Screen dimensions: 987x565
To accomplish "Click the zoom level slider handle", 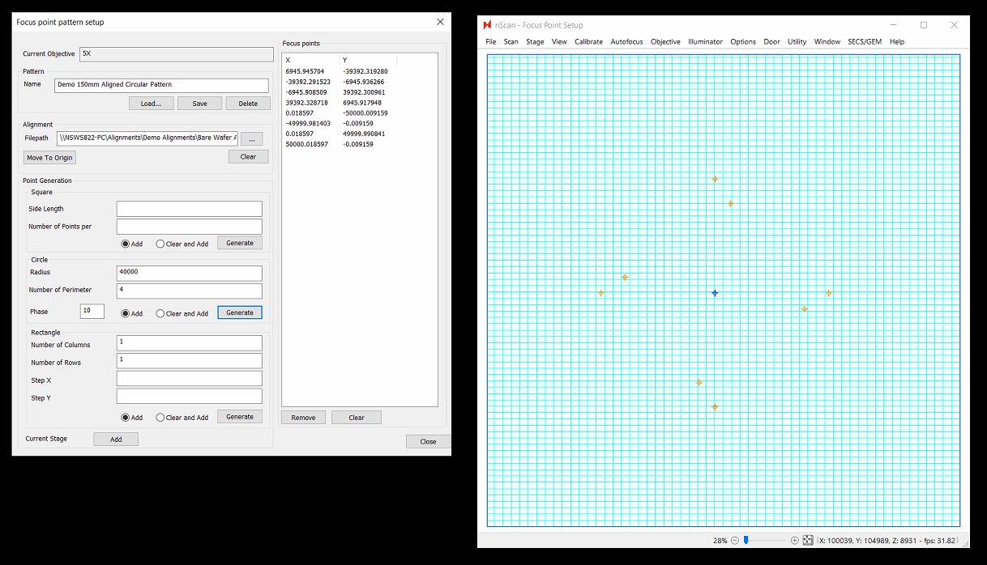I will click(746, 541).
